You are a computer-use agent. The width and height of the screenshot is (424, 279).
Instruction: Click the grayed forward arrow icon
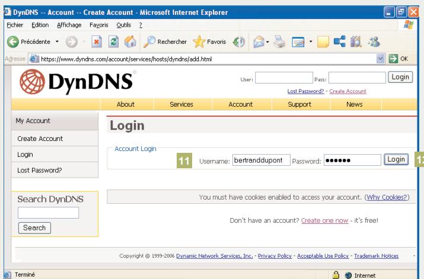pos(72,42)
